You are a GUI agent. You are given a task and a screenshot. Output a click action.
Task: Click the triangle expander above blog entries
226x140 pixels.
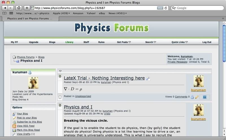tap(60, 71)
